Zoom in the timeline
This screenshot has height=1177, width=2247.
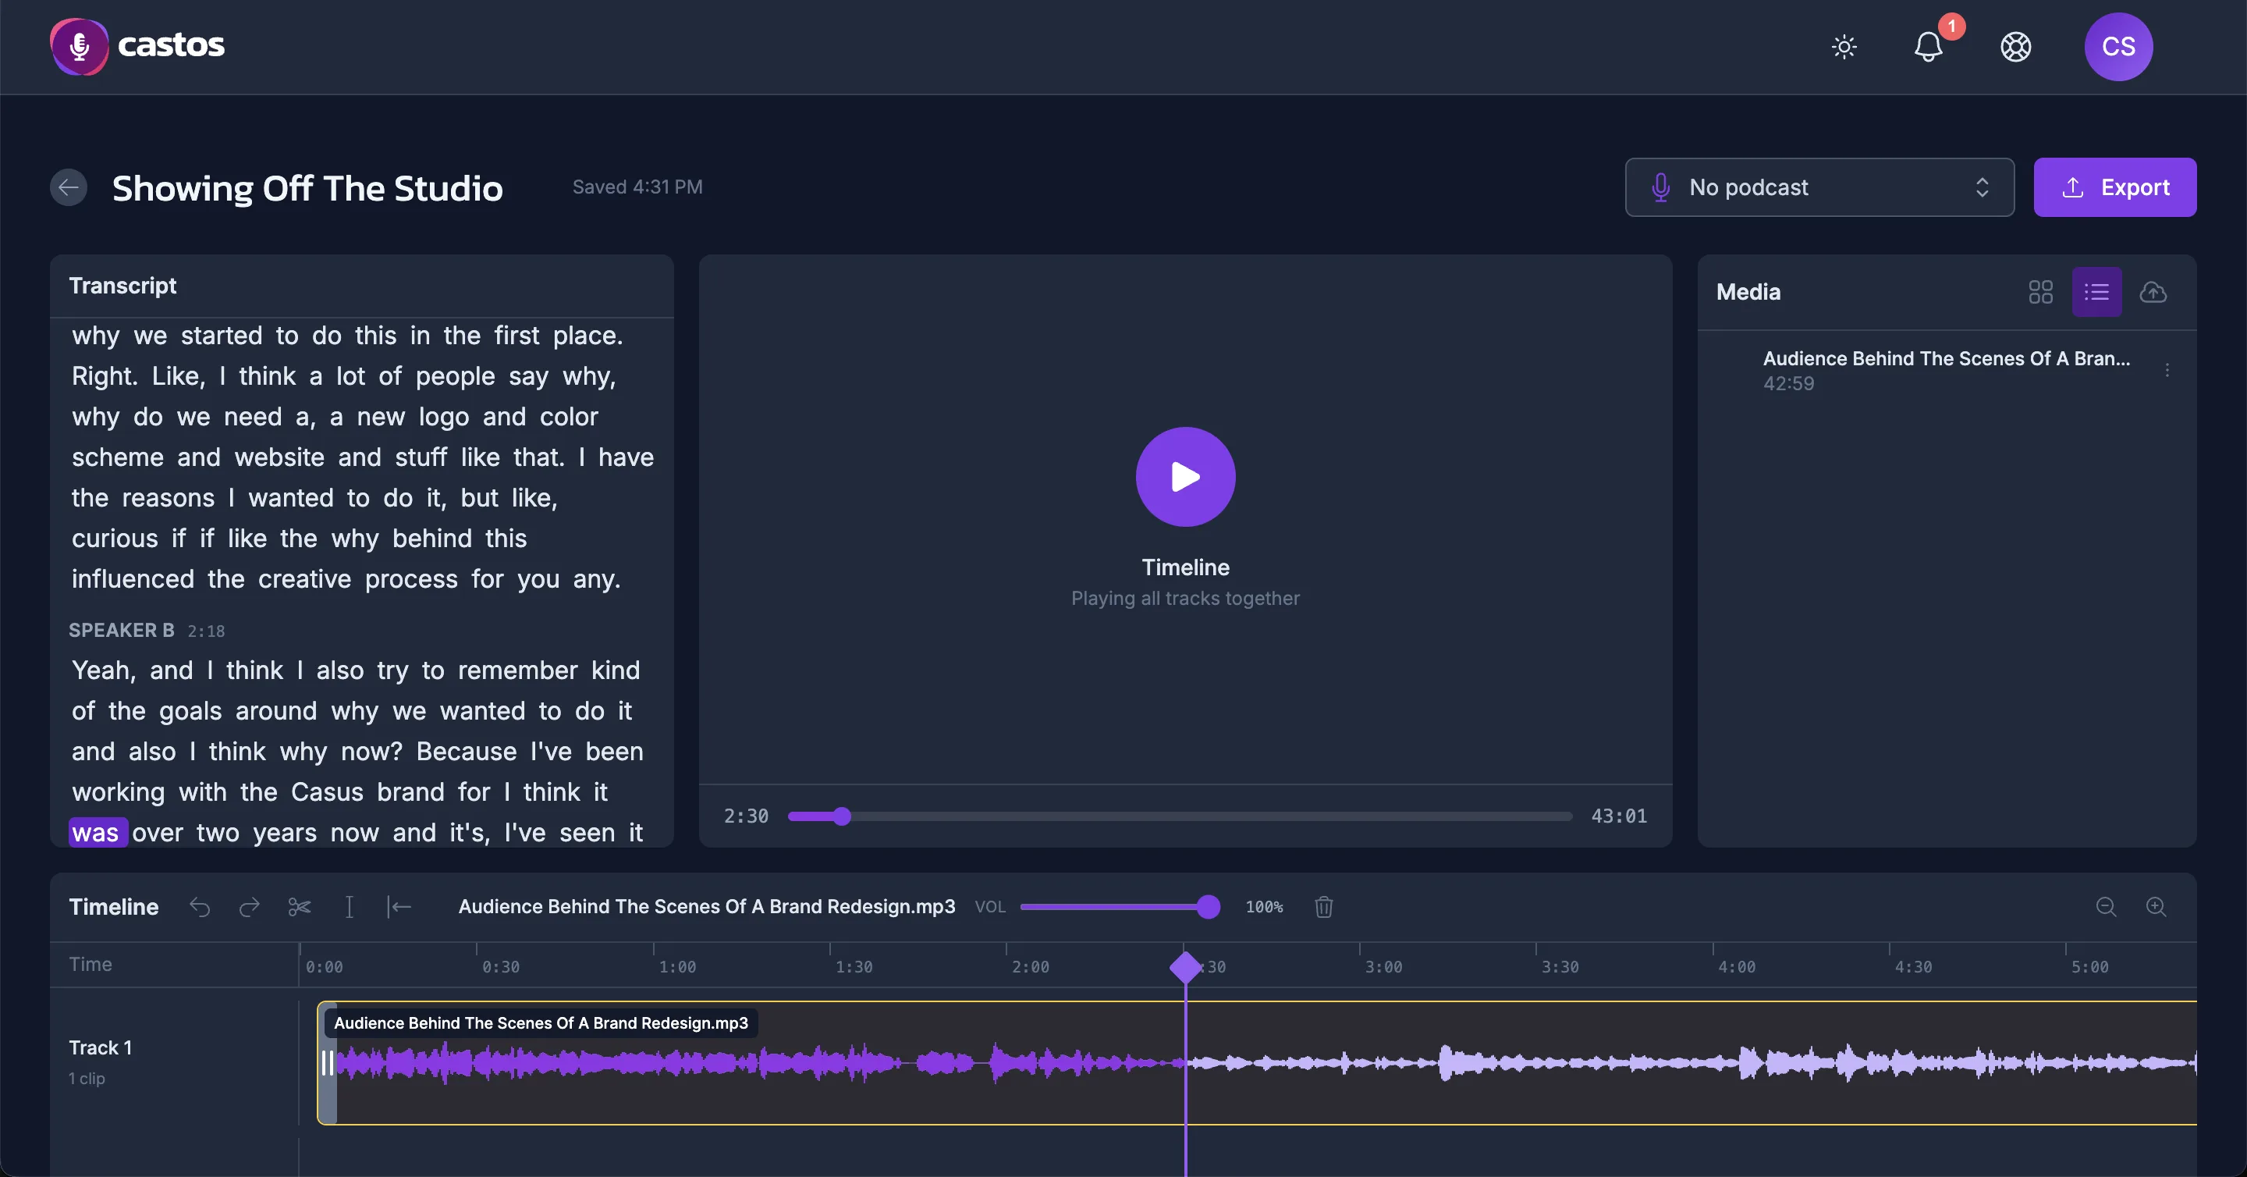(x=2156, y=908)
